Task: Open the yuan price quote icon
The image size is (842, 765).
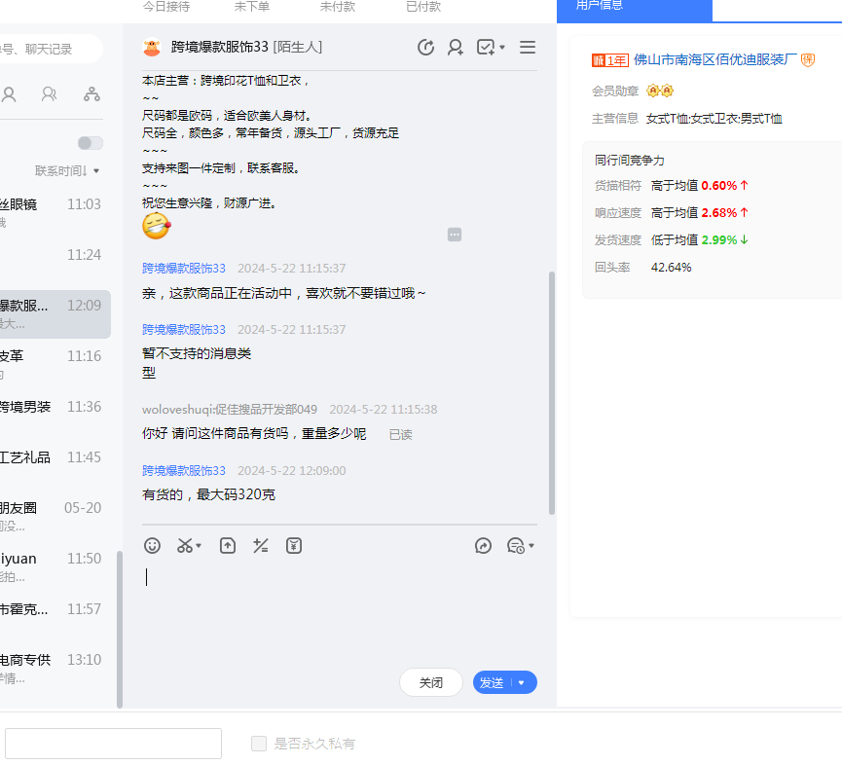Action: point(294,546)
